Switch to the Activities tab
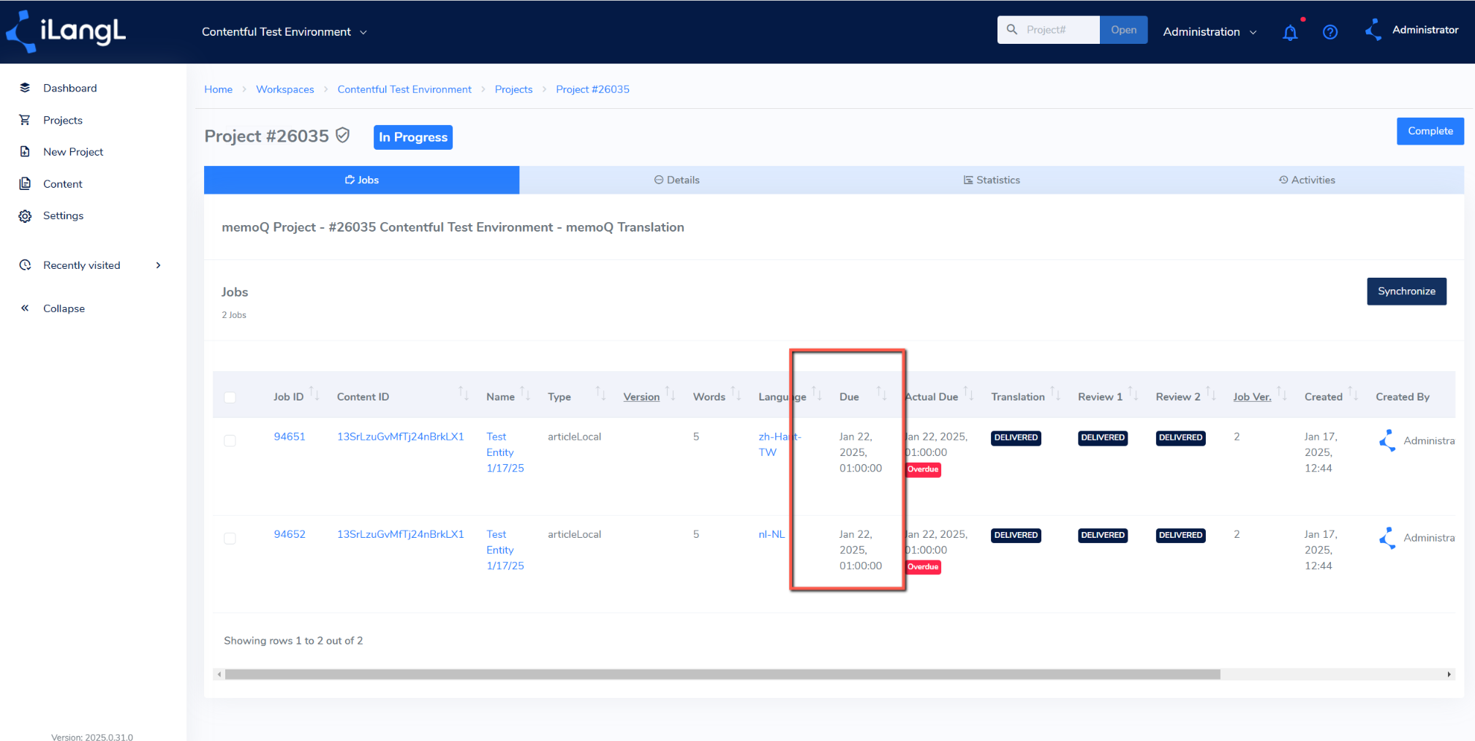 coord(1307,180)
